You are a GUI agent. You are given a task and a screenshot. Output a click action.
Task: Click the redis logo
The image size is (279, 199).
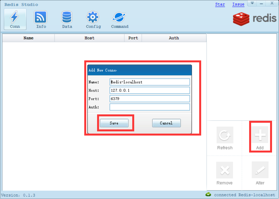255,19
